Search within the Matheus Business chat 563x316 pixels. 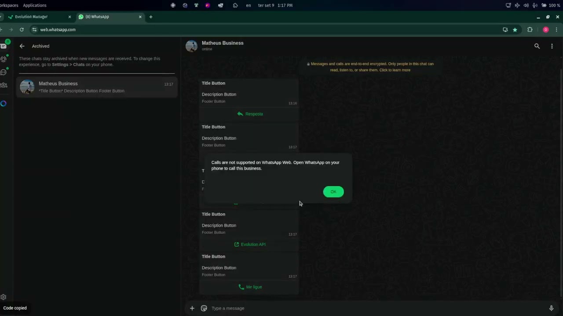coord(537,46)
